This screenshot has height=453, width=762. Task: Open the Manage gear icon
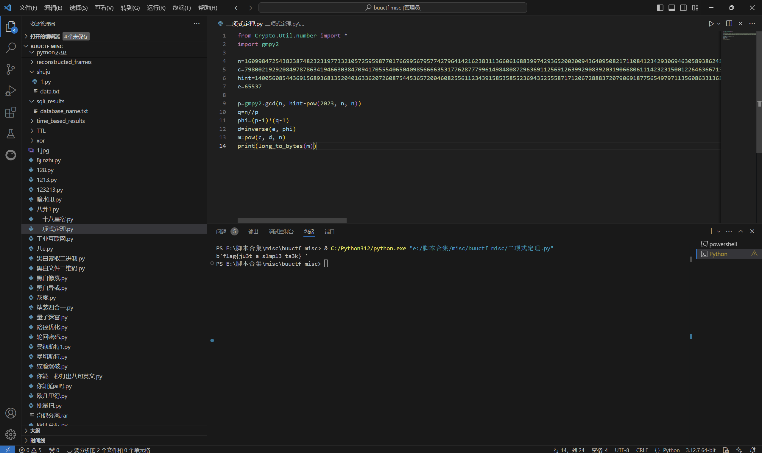(11, 434)
